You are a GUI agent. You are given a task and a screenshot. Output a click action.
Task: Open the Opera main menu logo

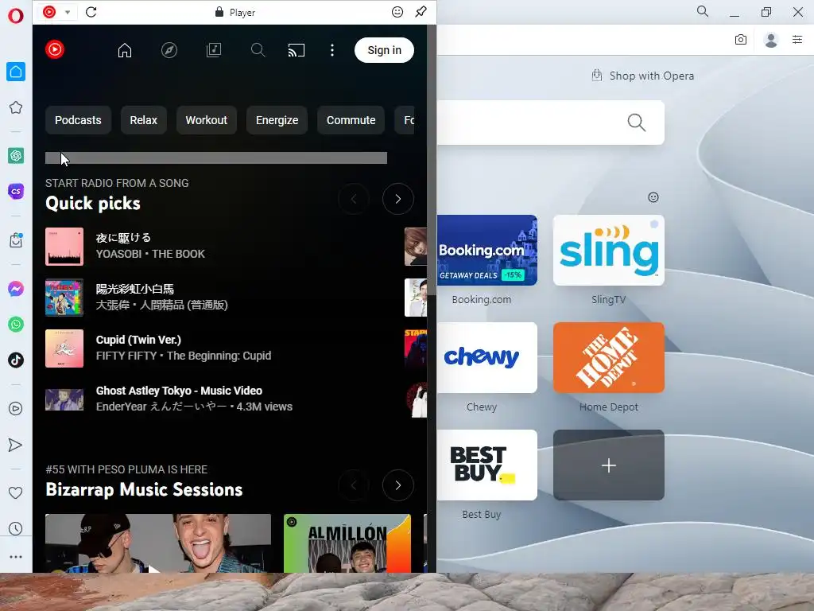click(16, 16)
